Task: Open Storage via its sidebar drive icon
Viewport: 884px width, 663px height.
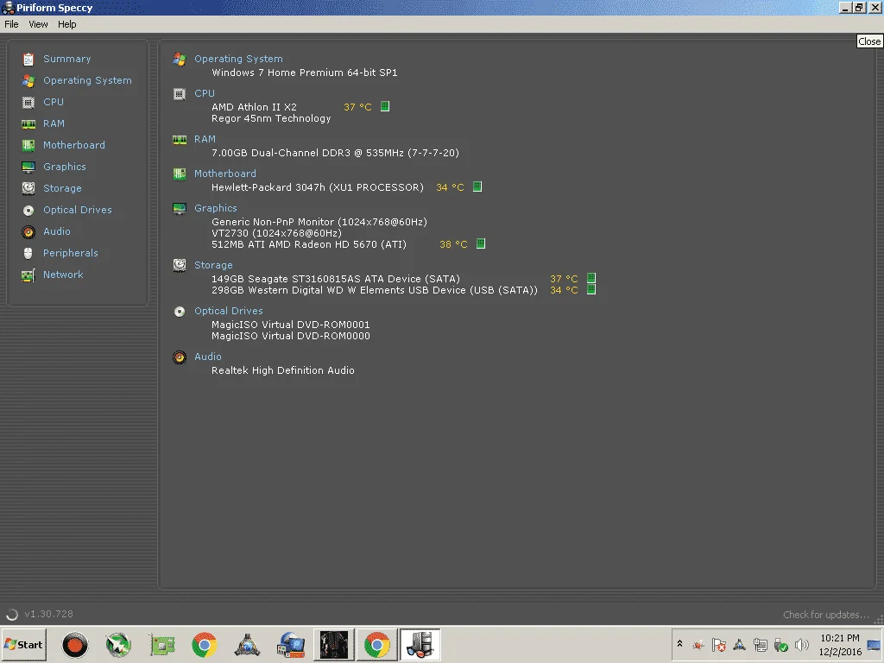Action: pyautogui.click(x=28, y=188)
